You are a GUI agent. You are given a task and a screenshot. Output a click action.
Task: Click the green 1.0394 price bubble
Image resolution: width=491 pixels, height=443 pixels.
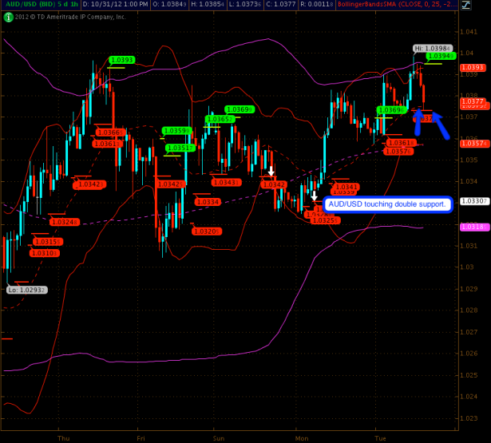coord(439,56)
